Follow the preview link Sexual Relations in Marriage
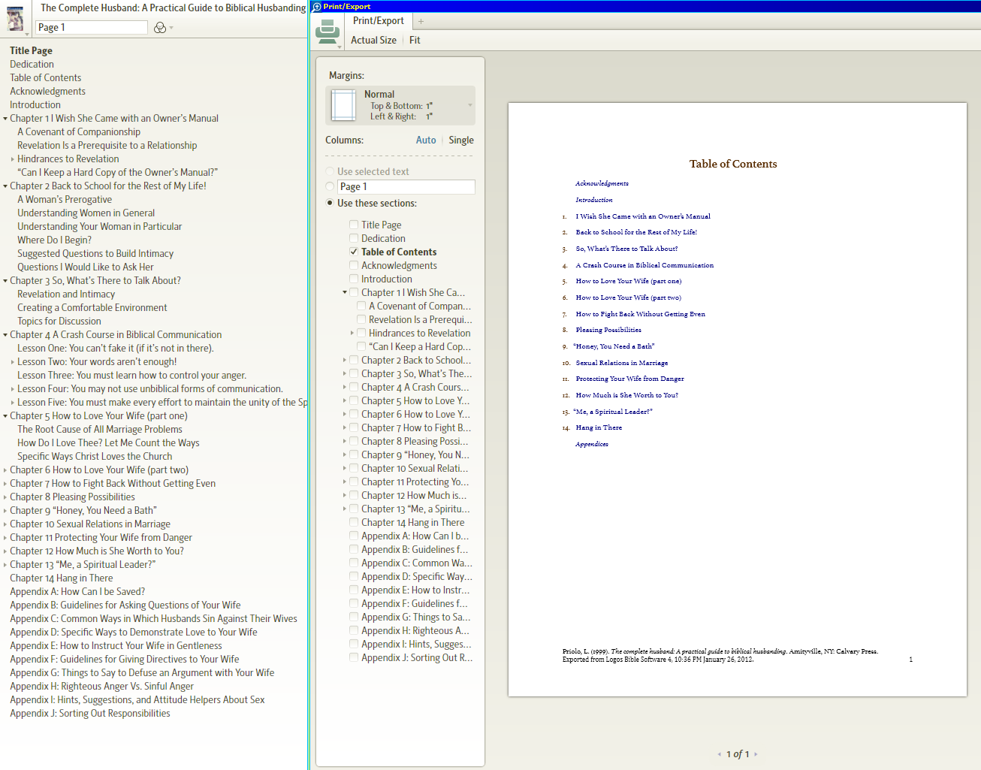This screenshot has height=770, width=981. point(622,363)
